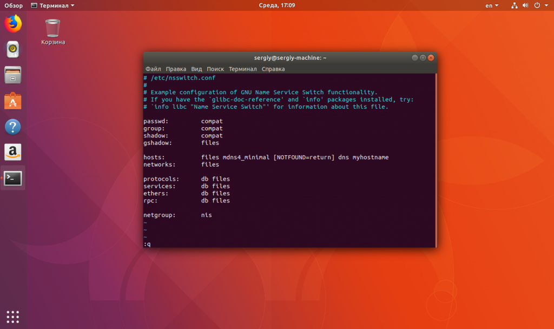Expand the Терминал app menu in top bar

[x=52, y=5]
